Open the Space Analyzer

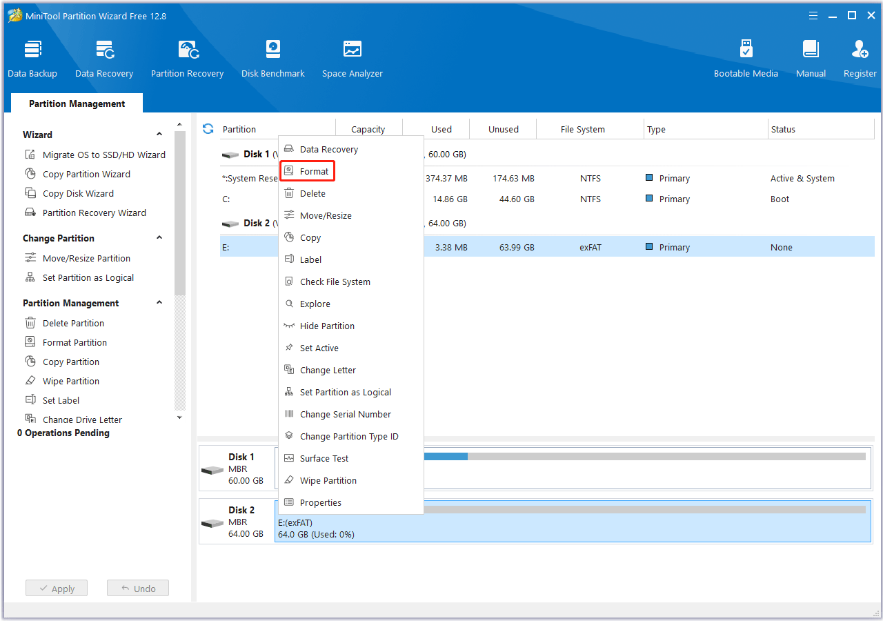[x=353, y=59]
